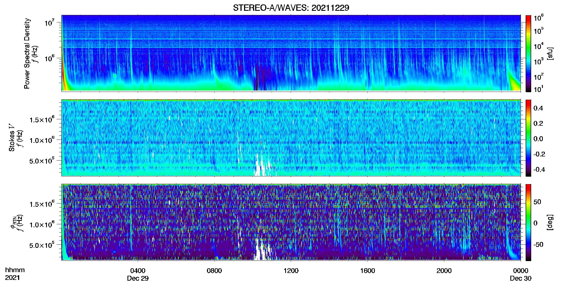Click the 10^1 label on the sfu color bar
Image resolution: width=582 pixels, height=299 pixels.
click(538, 89)
